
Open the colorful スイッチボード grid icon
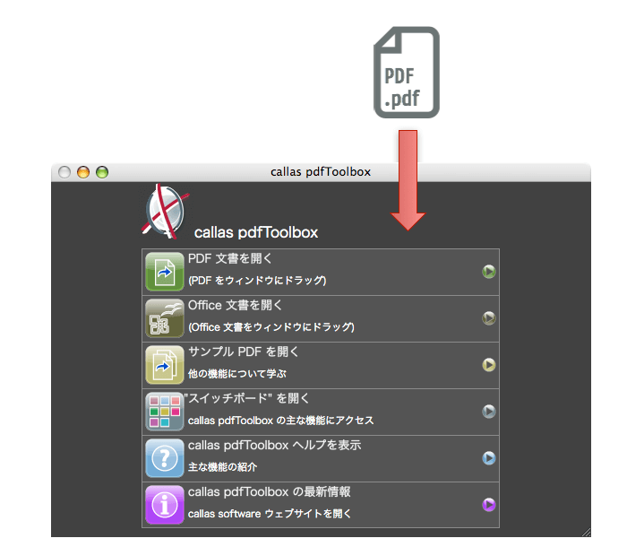(x=164, y=412)
